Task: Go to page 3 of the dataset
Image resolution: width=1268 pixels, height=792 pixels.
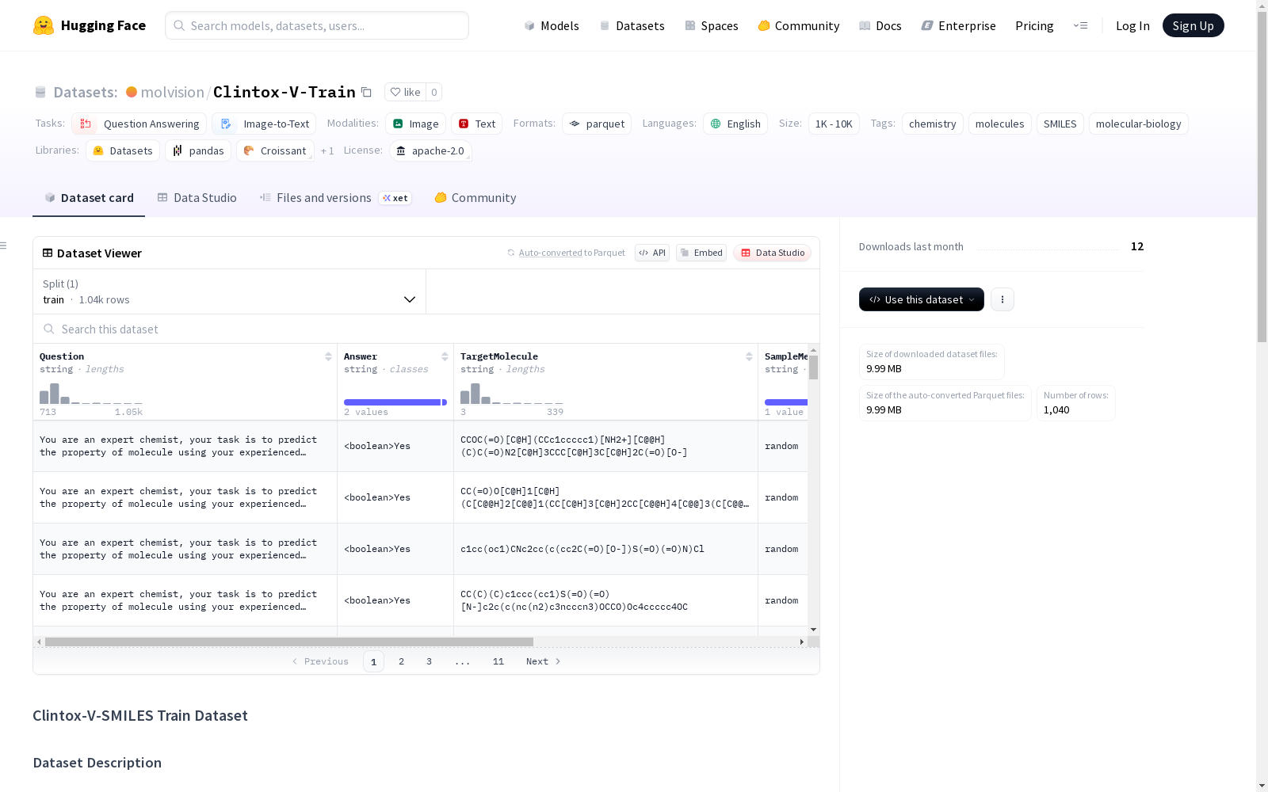Action: tap(430, 661)
